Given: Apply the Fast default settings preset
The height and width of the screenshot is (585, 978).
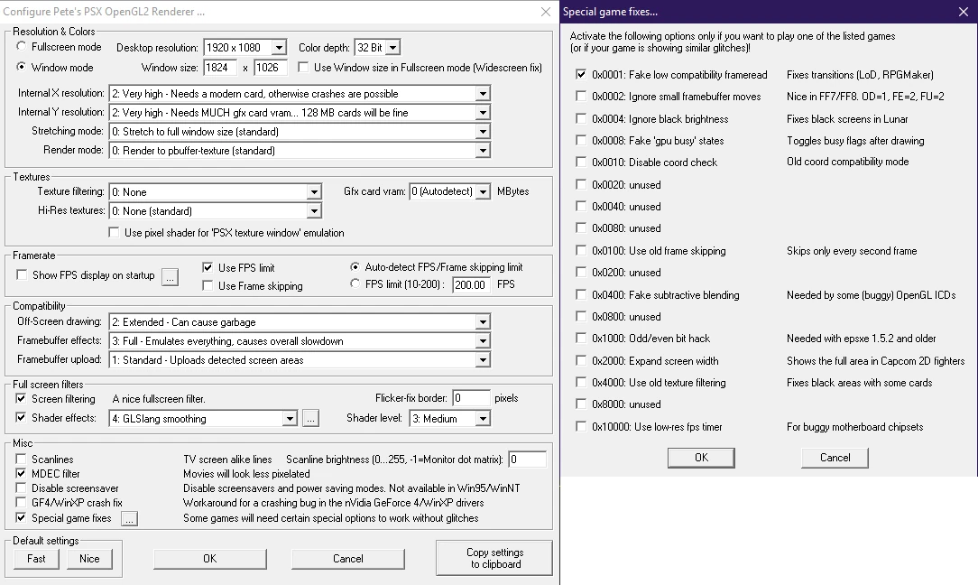Looking at the screenshot, I should [x=35, y=559].
